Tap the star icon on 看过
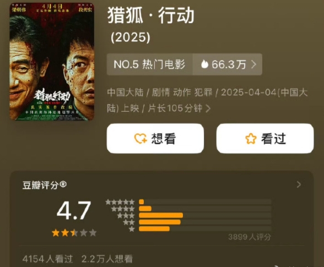The height and width of the screenshot is (267, 324). (251, 138)
